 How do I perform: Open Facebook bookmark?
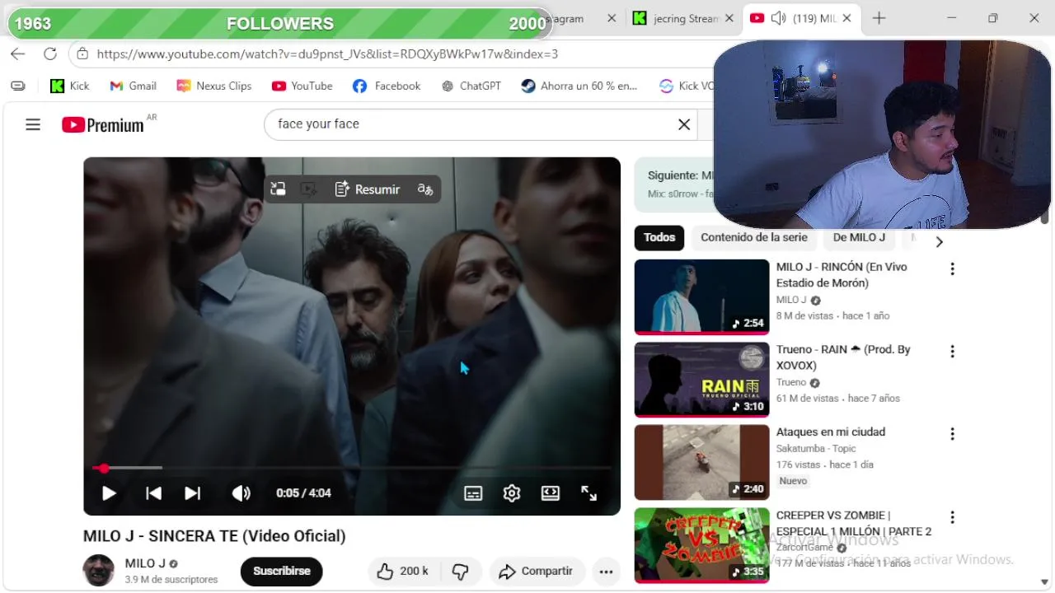pos(387,86)
